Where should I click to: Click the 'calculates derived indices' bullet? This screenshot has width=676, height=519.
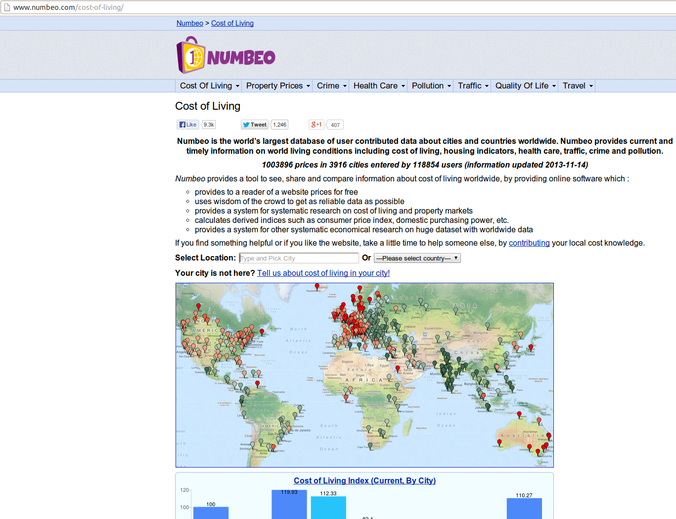[352, 220]
